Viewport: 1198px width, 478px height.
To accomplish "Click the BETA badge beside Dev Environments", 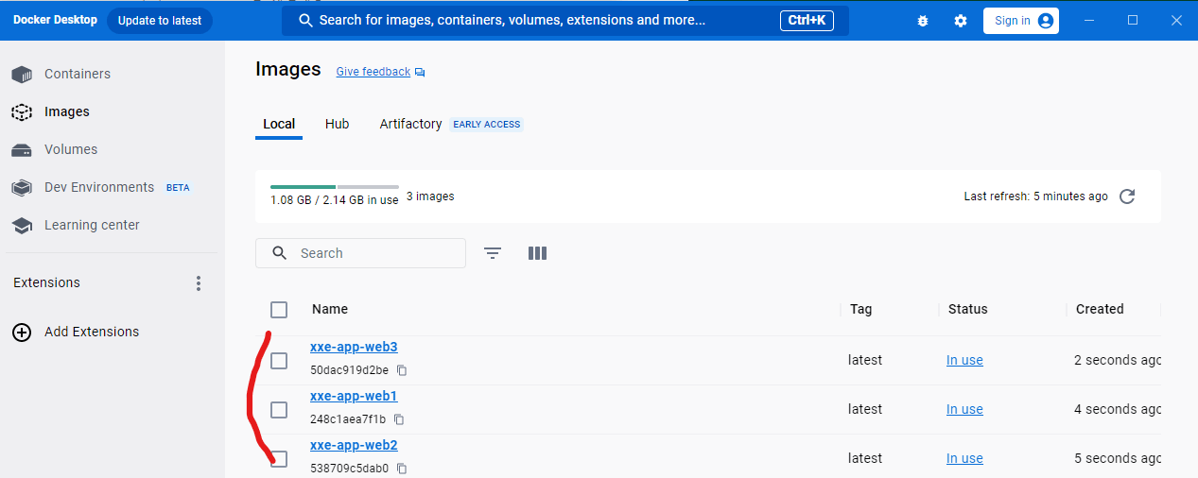I will [x=178, y=188].
